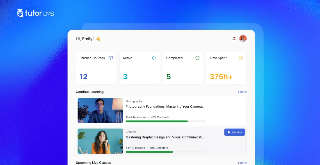Resume the Graphic Design course
This screenshot has width=320, height=165.
click(x=234, y=132)
